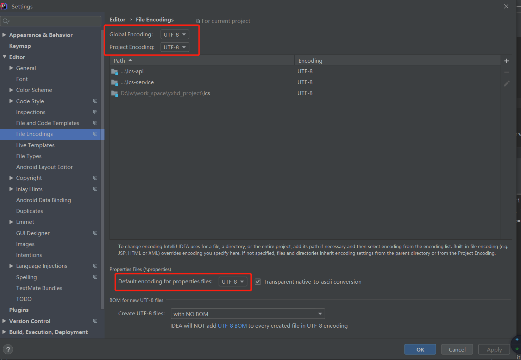
Task: Click project-level icon beside GUI Designer
Action: click(95, 233)
